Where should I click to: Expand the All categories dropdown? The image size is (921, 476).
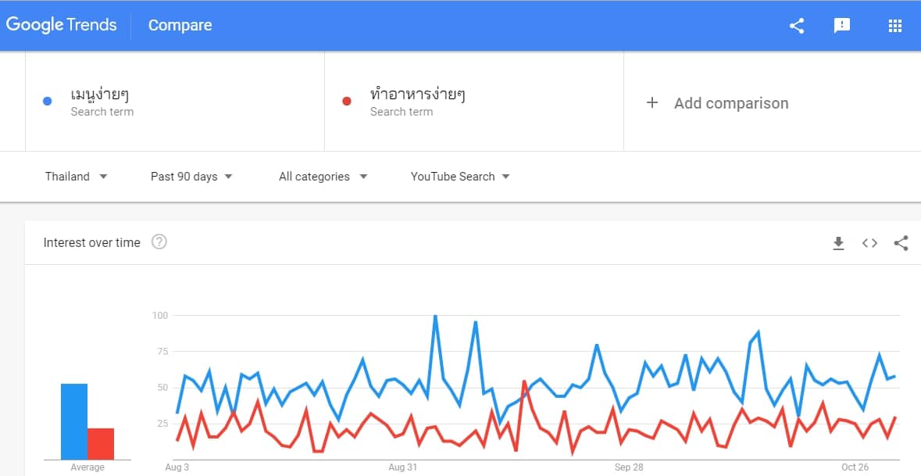[x=323, y=177]
